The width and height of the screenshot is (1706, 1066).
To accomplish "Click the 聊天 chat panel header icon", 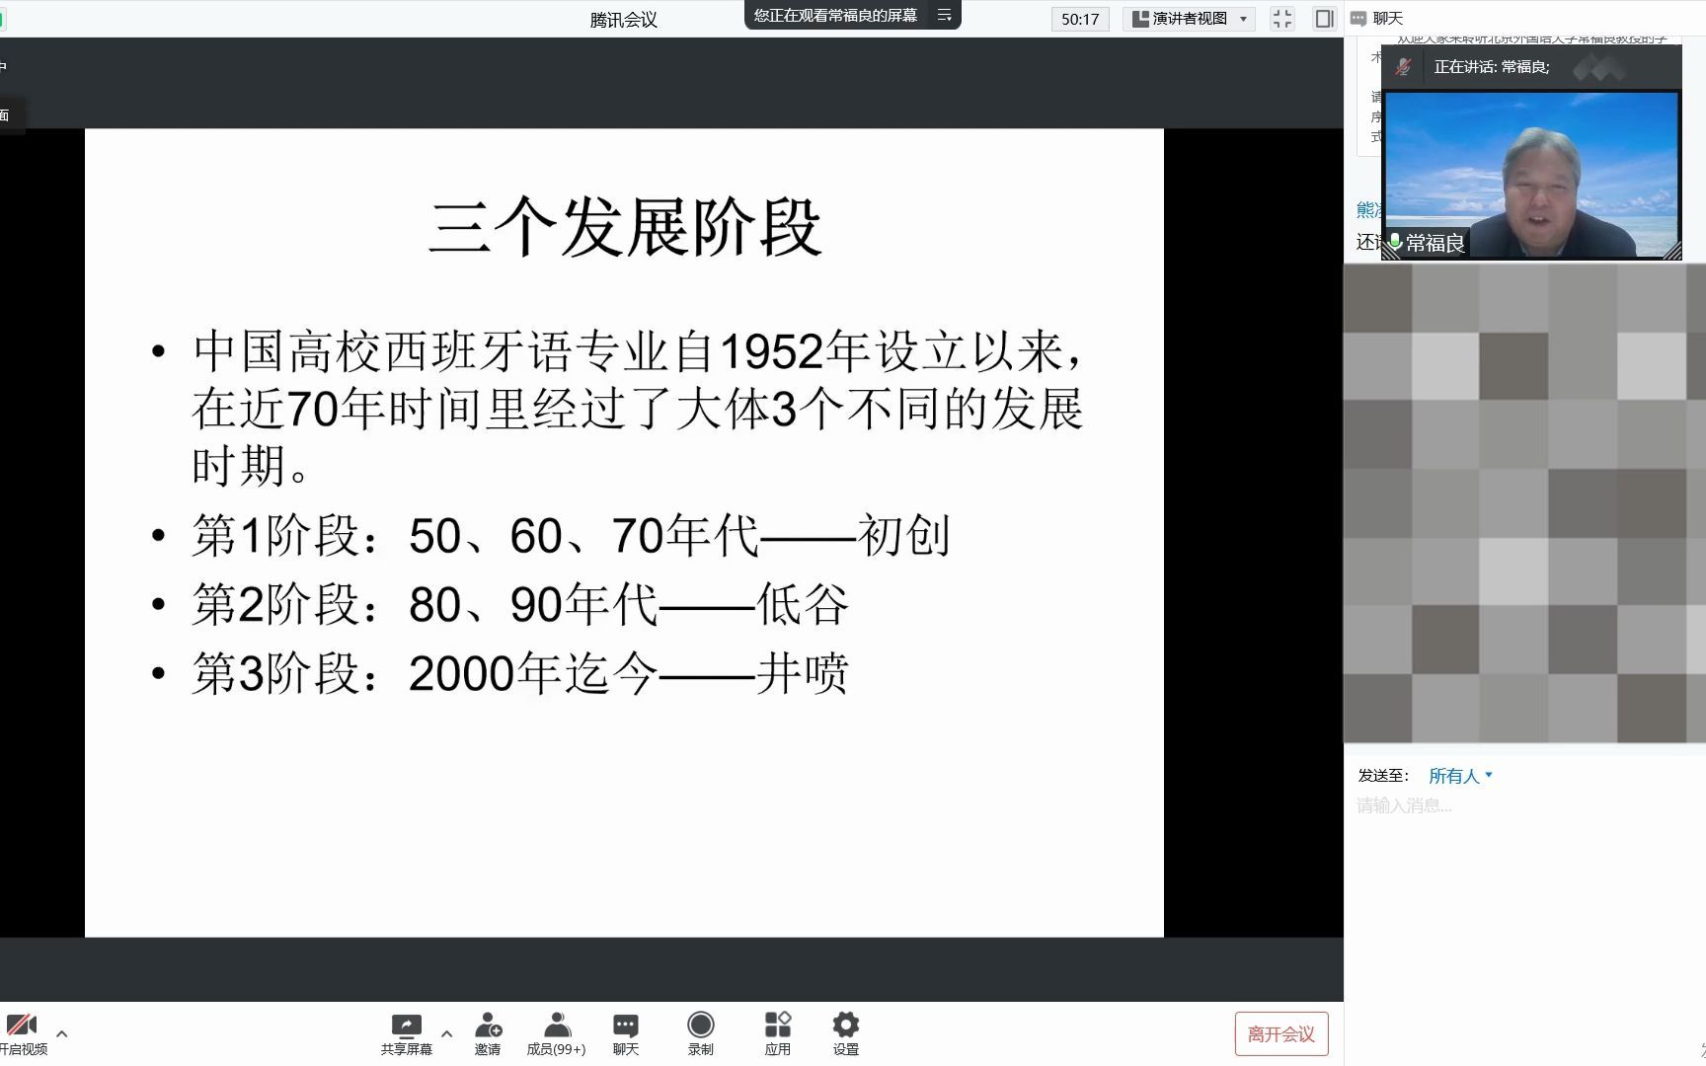I will pyautogui.click(x=1358, y=19).
